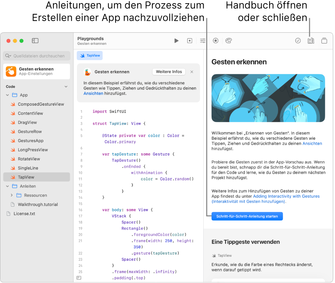Image resolution: width=335 pixels, height=283 pixels.
Task: Run the app with the play button
Action: point(176,40)
